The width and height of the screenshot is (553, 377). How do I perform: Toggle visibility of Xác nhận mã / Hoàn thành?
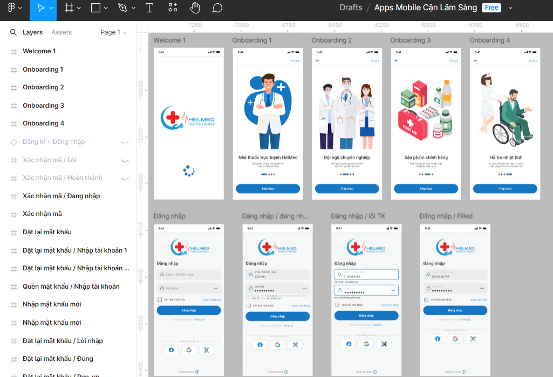[125, 178]
